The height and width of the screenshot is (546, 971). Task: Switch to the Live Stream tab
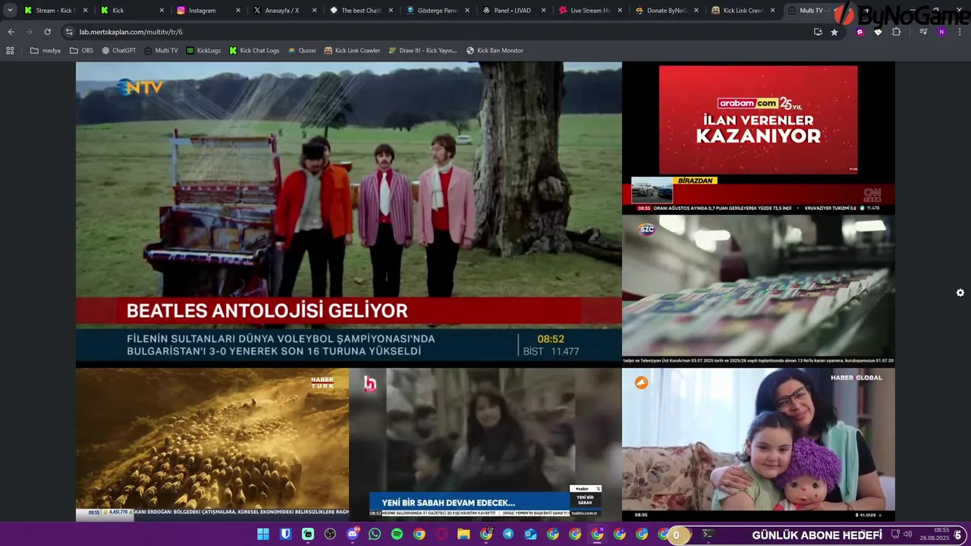(x=590, y=11)
